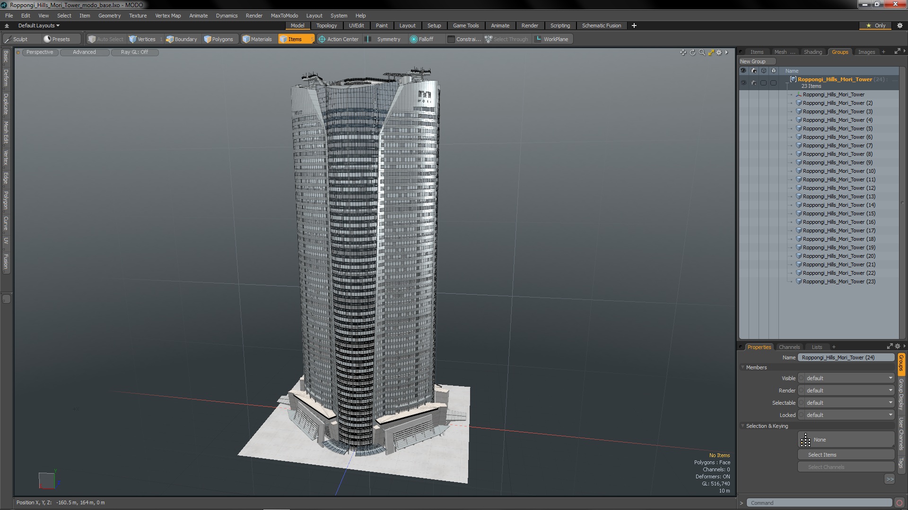908x510 pixels.
Task: Open the viewport settings gear
Action: click(x=719, y=52)
